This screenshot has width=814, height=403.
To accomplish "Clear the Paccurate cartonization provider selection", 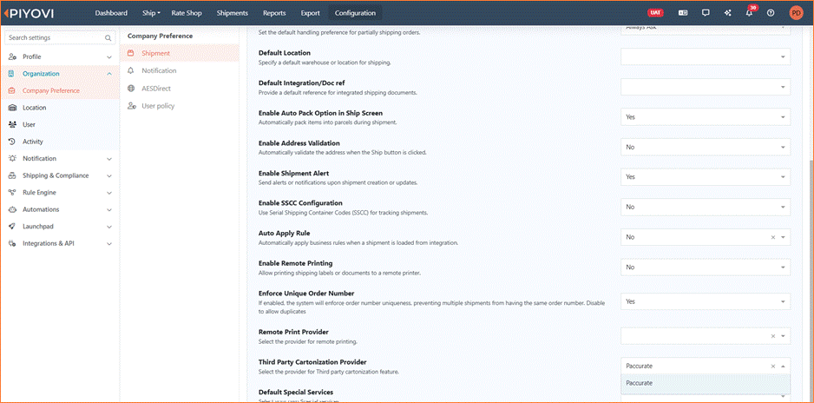I will (773, 367).
